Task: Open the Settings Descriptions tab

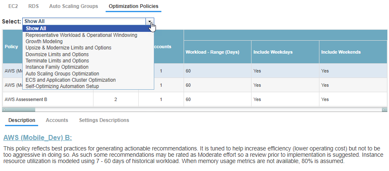Action: (104, 120)
